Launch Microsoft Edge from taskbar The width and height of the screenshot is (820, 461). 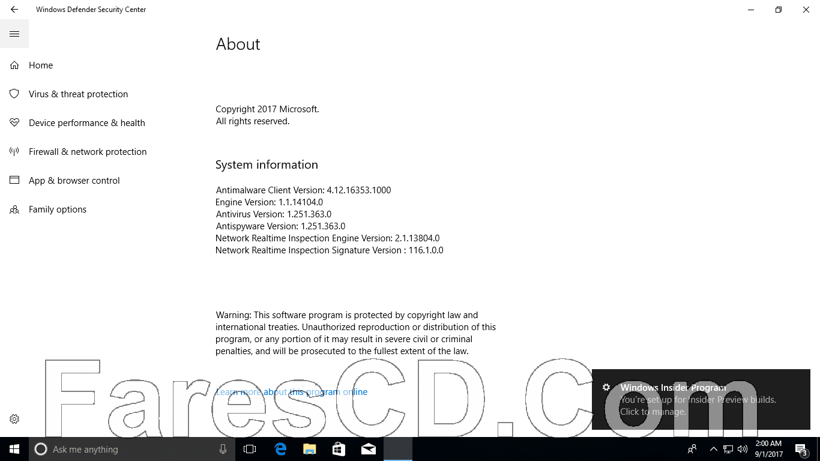point(280,449)
